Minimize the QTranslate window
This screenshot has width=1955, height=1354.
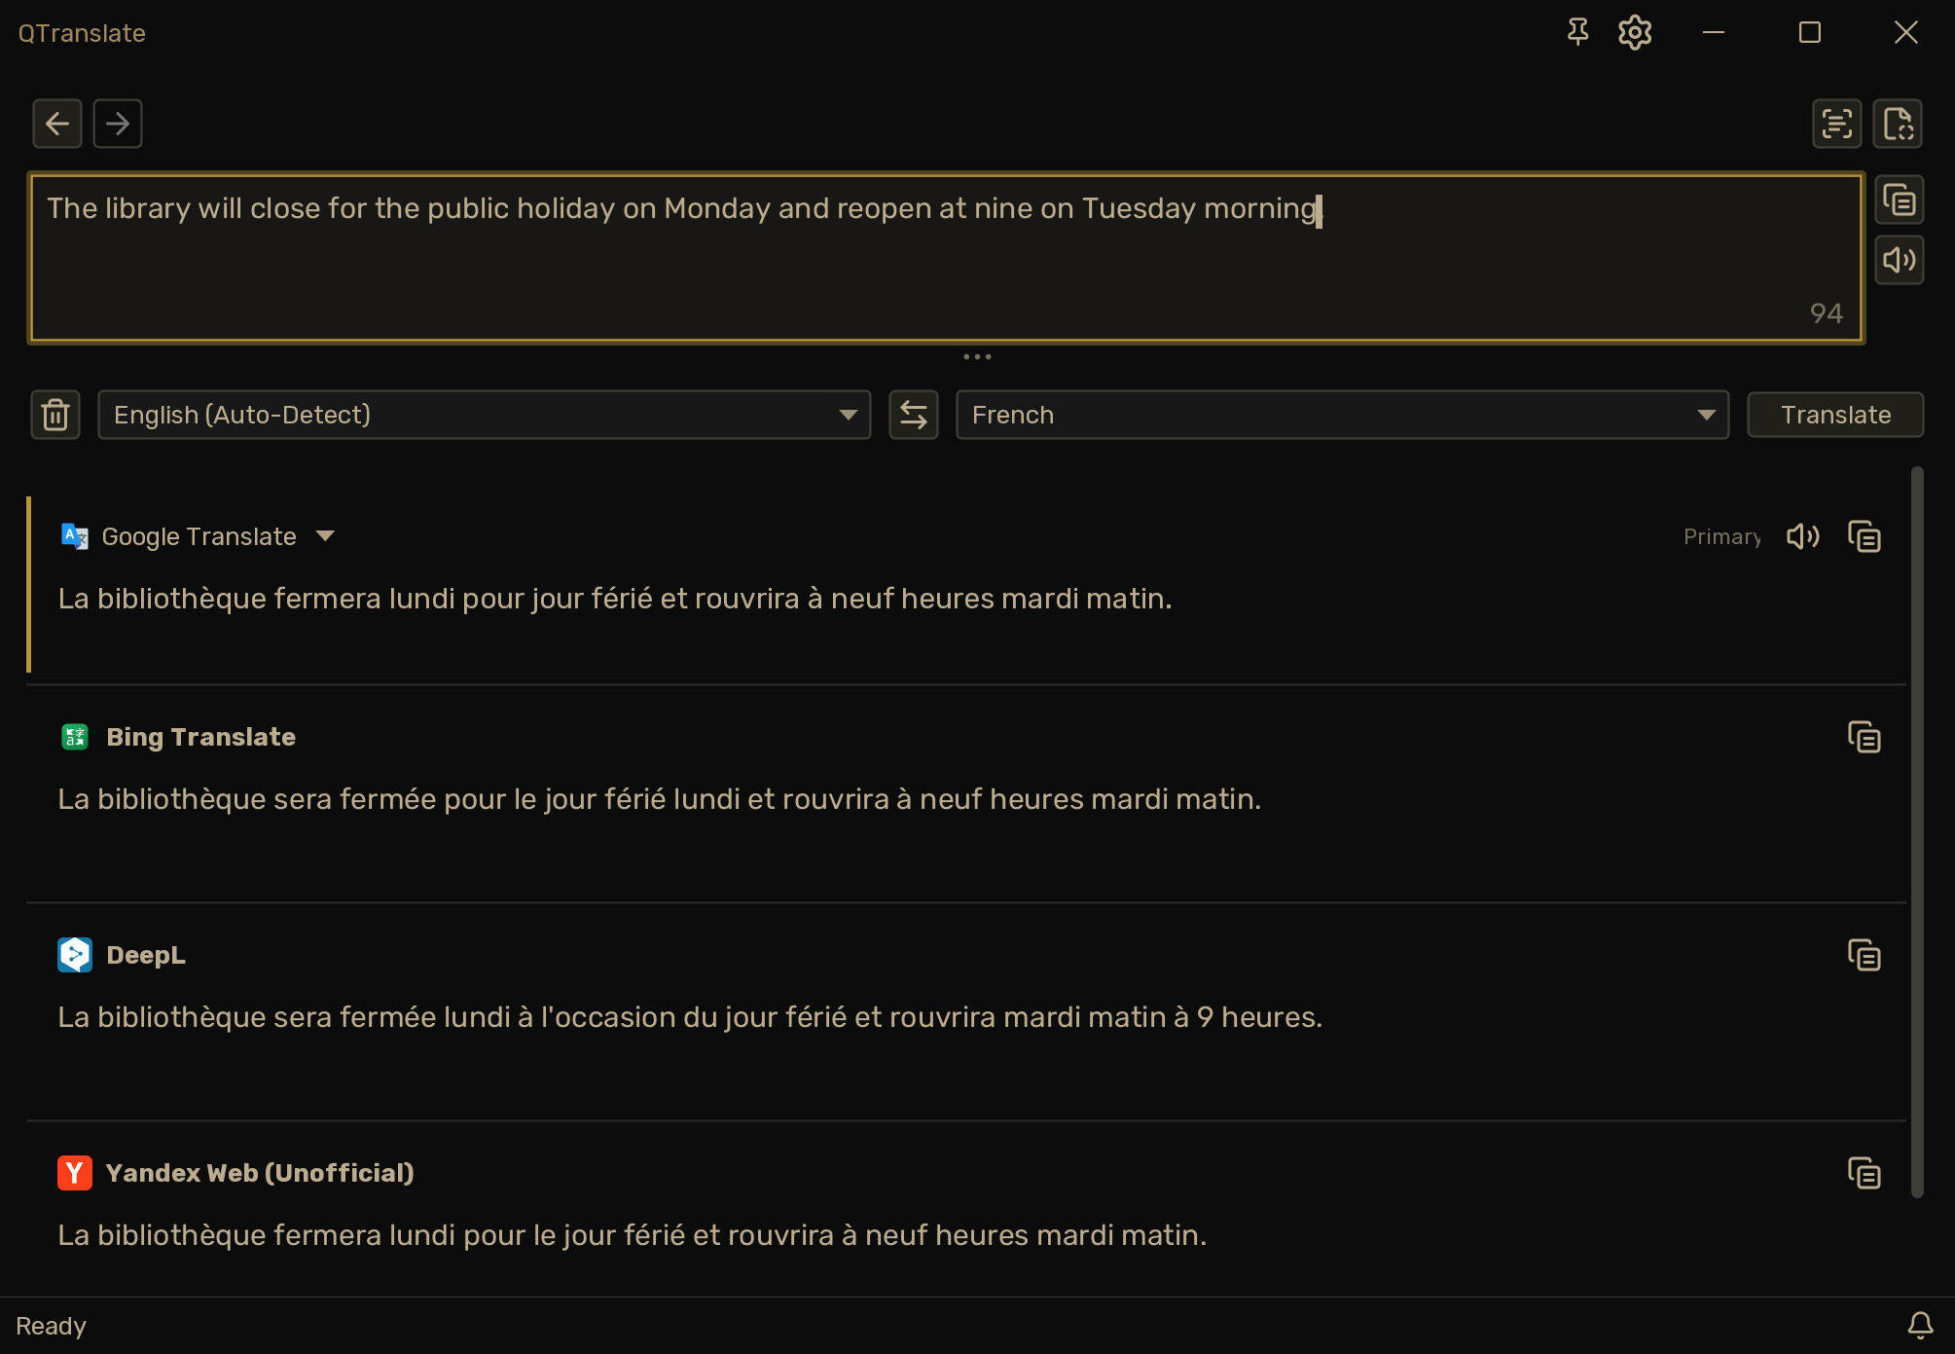coord(1714,32)
